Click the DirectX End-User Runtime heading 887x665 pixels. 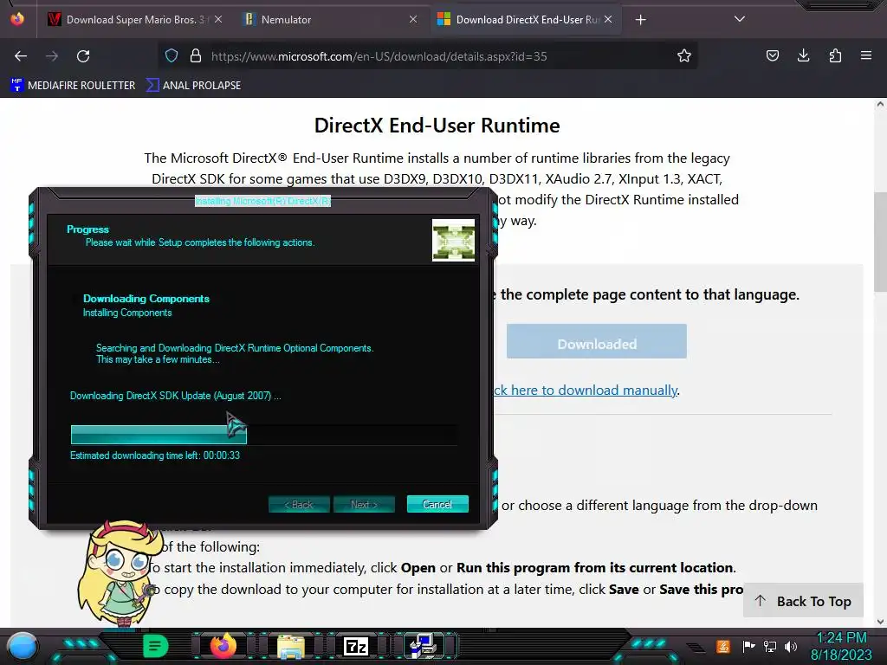[x=437, y=126]
